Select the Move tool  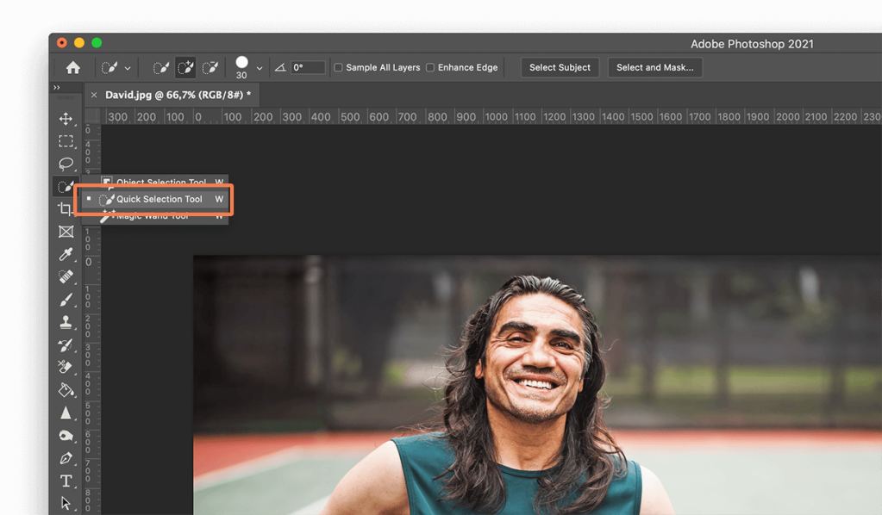(66, 119)
